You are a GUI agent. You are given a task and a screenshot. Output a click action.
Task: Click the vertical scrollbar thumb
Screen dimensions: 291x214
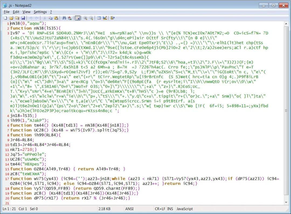click(286, 110)
